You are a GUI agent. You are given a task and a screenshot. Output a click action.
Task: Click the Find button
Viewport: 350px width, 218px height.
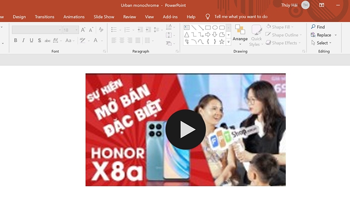318,27
